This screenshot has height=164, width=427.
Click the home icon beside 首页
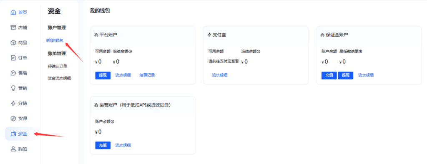(x=13, y=12)
